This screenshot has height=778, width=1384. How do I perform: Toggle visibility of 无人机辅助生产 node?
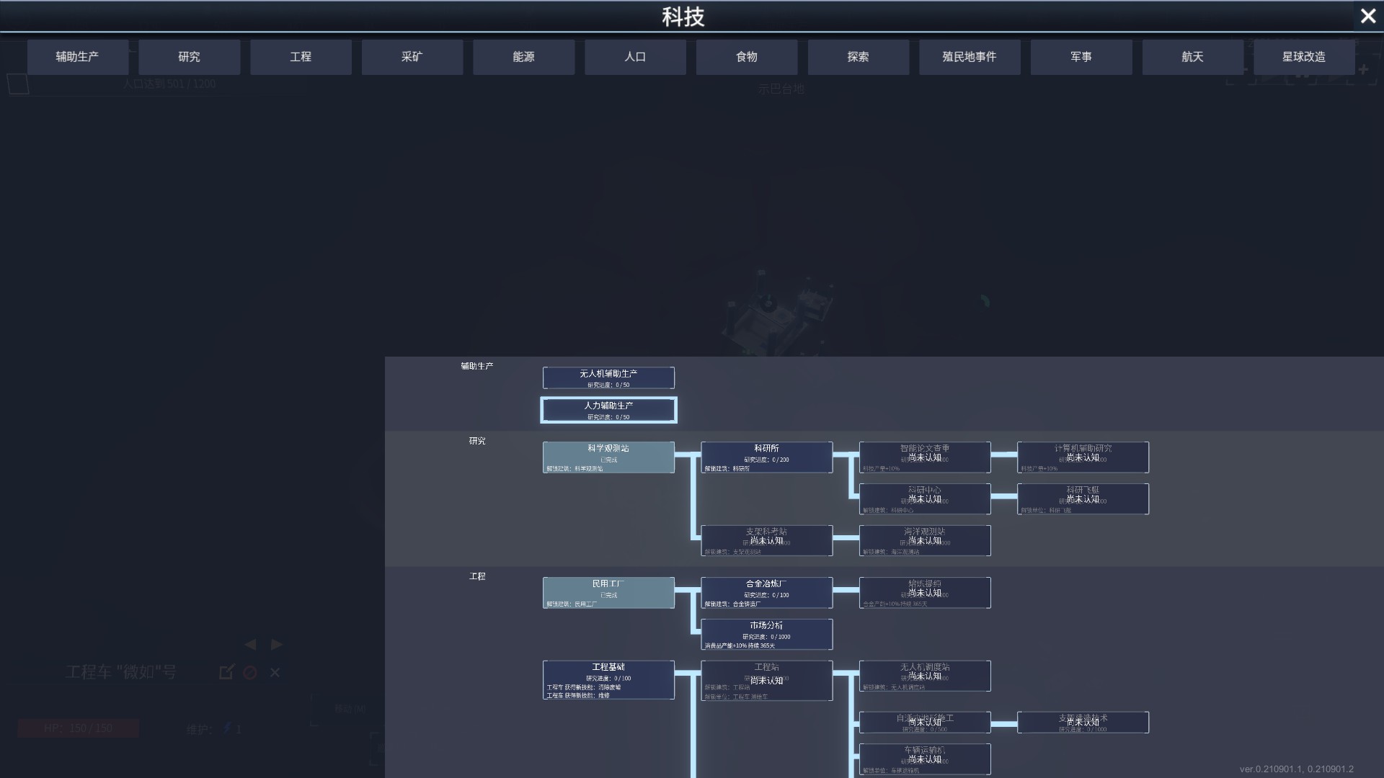click(x=608, y=378)
